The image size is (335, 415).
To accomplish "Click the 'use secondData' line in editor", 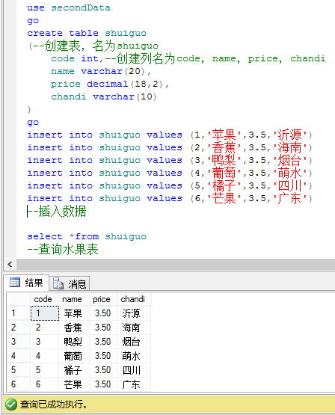I will 69,7.
